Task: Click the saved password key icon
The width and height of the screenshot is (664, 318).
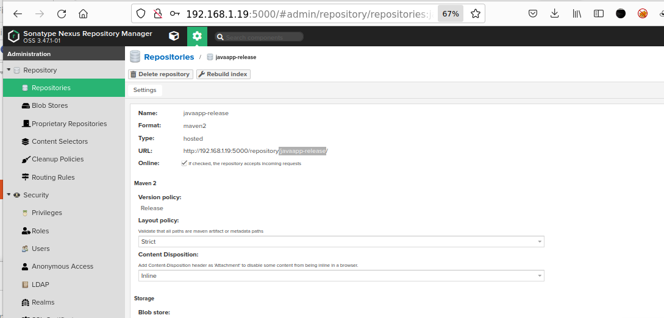Action: coord(175,13)
